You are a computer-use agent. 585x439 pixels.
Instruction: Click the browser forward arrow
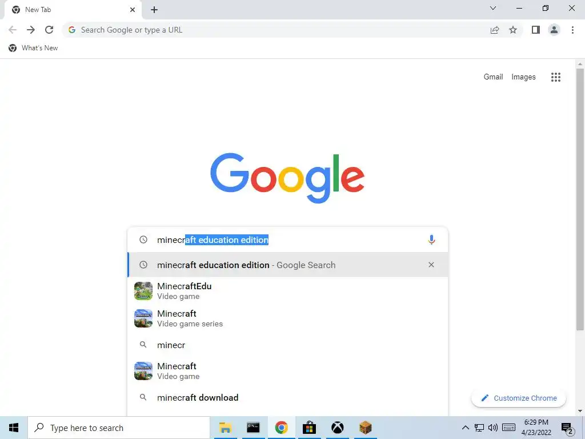31,30
